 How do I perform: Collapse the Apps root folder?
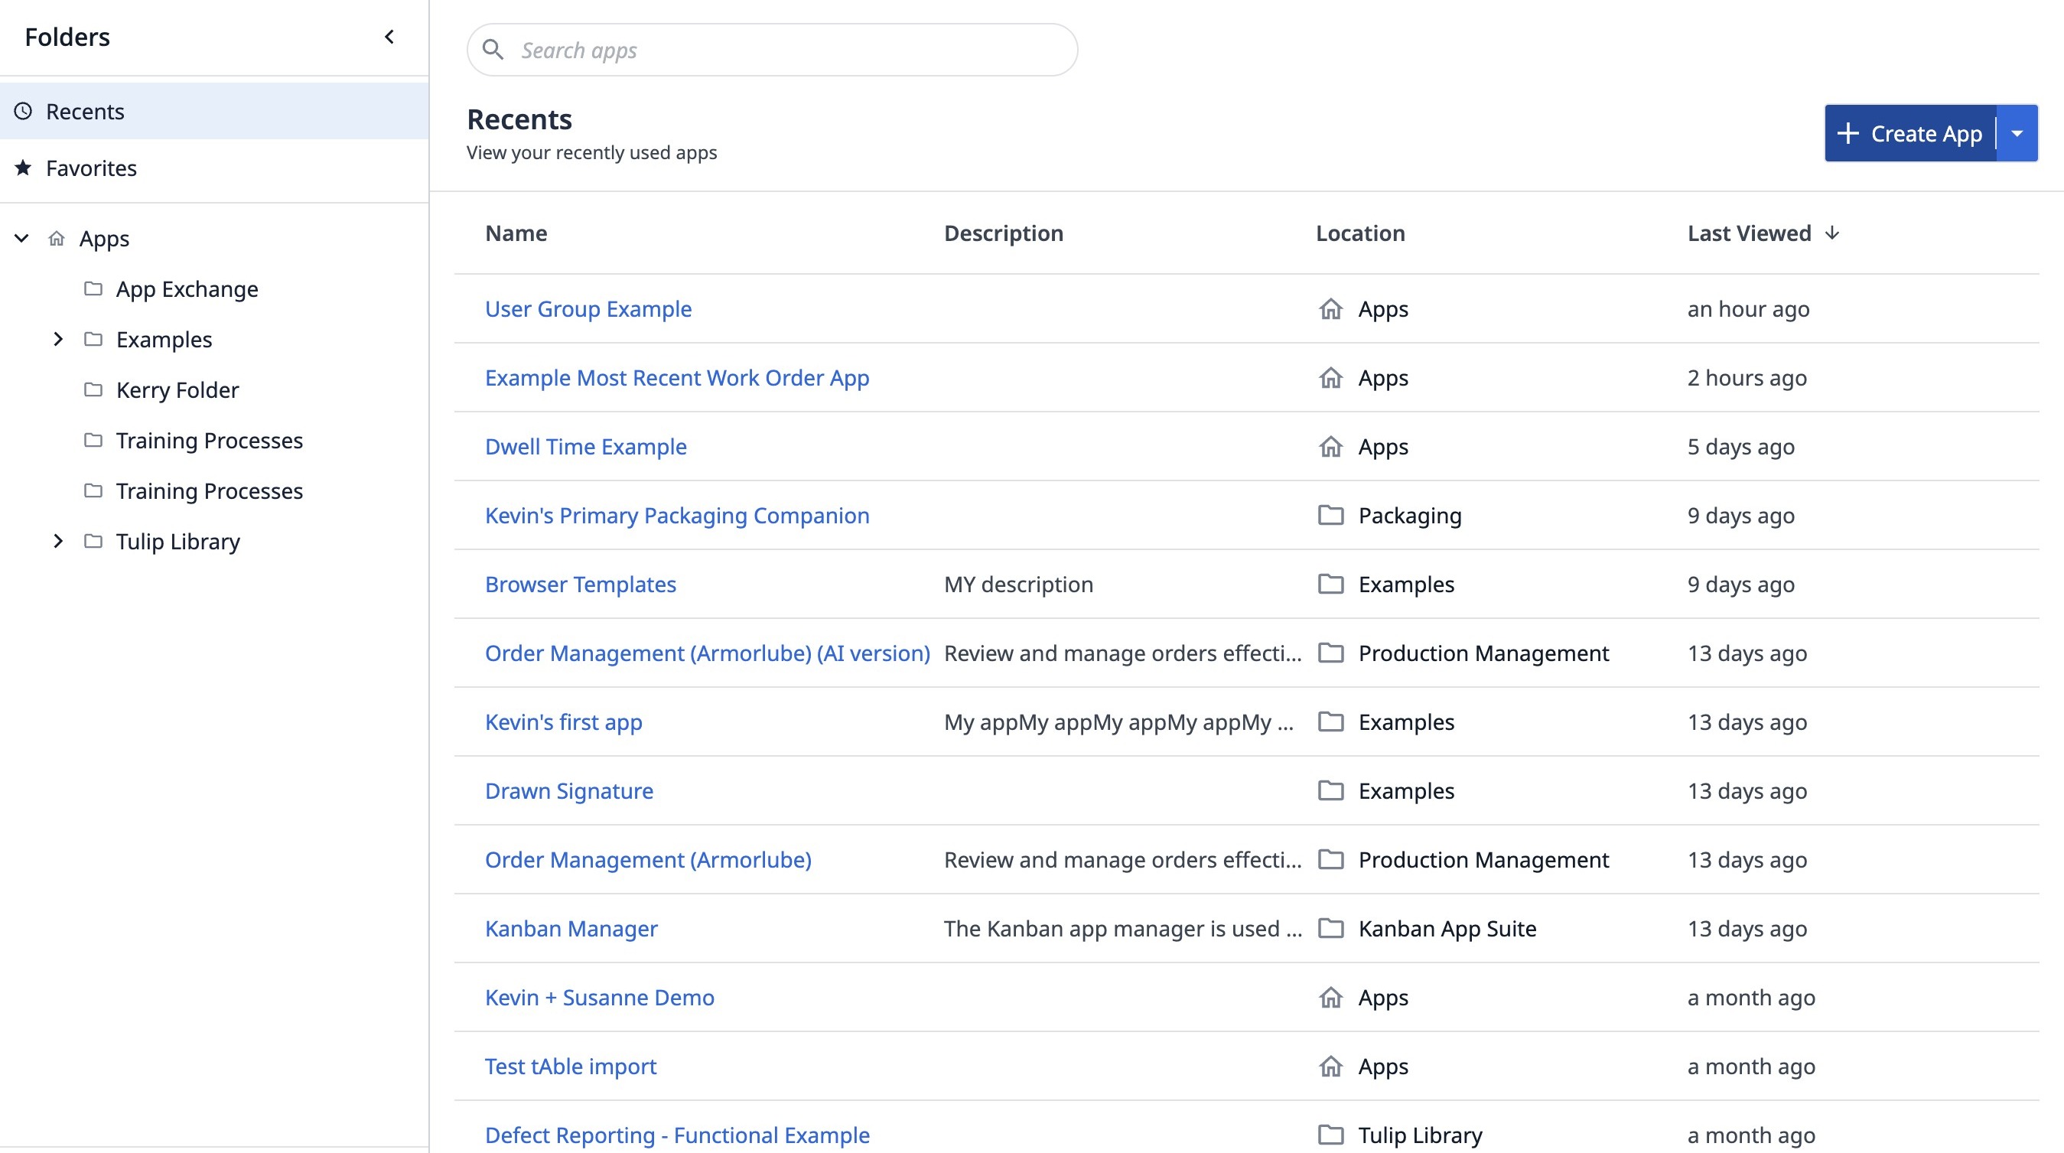pos(21,239)
